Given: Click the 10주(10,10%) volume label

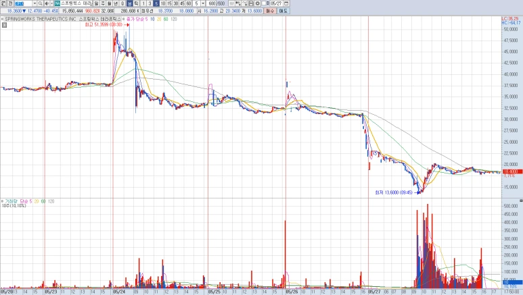Looking at the screenshot, I should pyautogui.click(x=14, y=206).
